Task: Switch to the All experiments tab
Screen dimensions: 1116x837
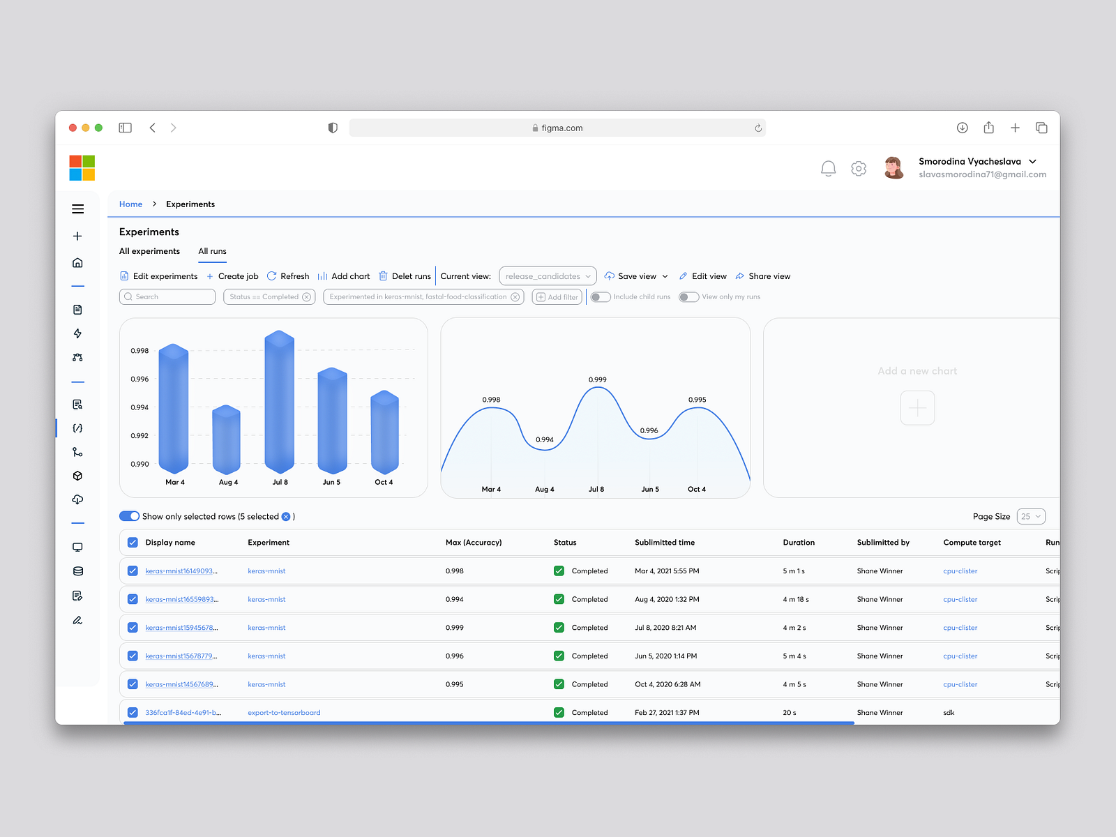Action: coord(149,251)
